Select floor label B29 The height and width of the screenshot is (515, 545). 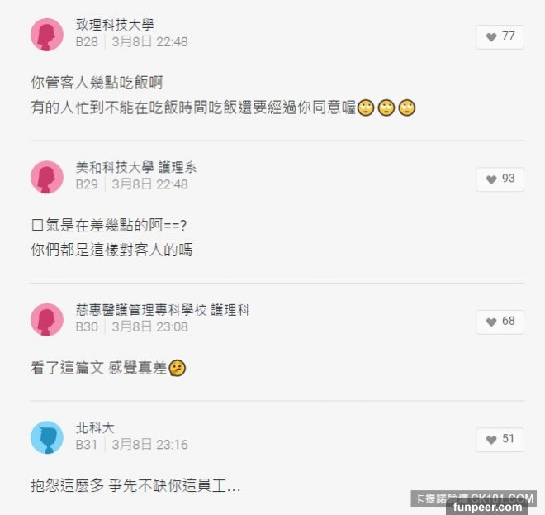(x=87, y=184)
